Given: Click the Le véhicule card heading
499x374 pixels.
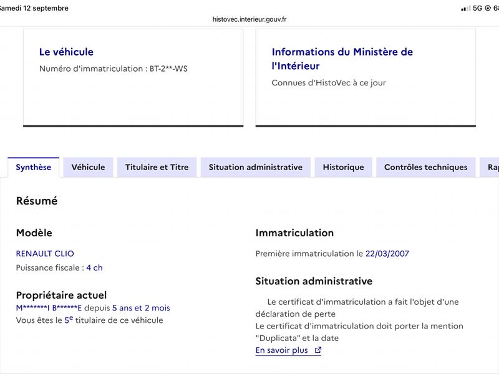Looking at the screenshot, I should 66,52.
